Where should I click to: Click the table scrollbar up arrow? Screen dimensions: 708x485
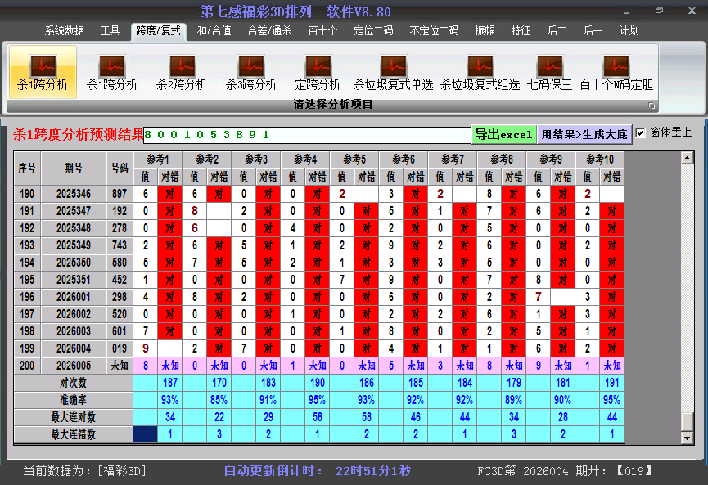pyautogui.click(x=687, y=158)
